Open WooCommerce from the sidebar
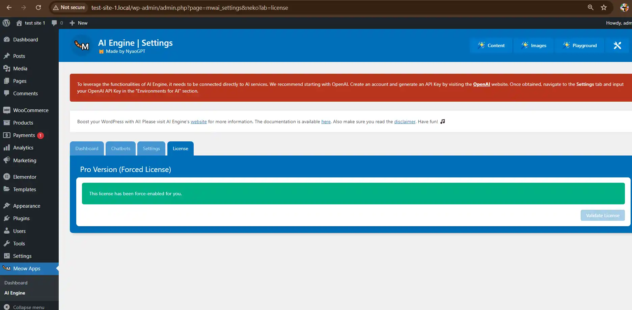The height and width of the screenshot is (310, 632). tap(30, 110)
